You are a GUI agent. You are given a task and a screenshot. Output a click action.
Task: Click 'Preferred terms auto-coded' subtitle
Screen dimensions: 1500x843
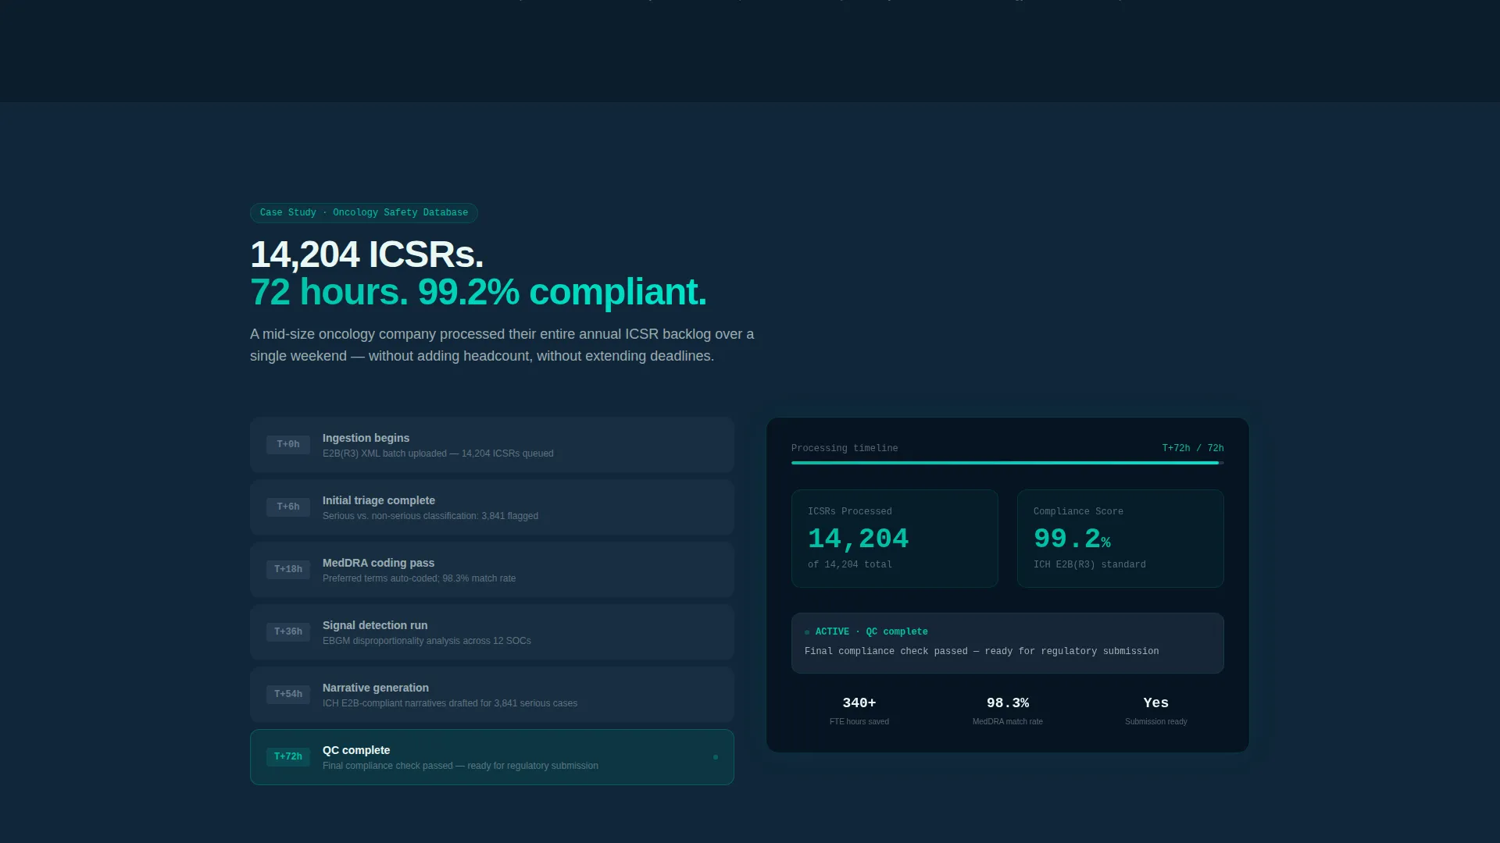click(x=419, y=578)
